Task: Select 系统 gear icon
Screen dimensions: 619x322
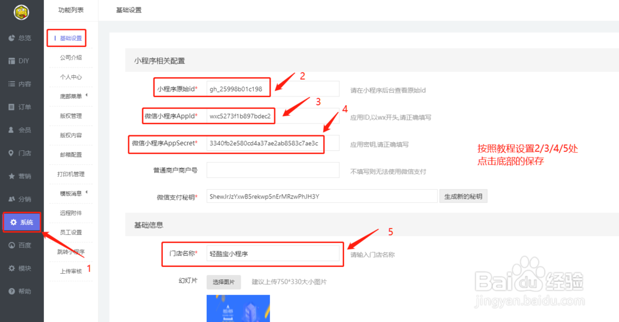Action: (14, 222)
